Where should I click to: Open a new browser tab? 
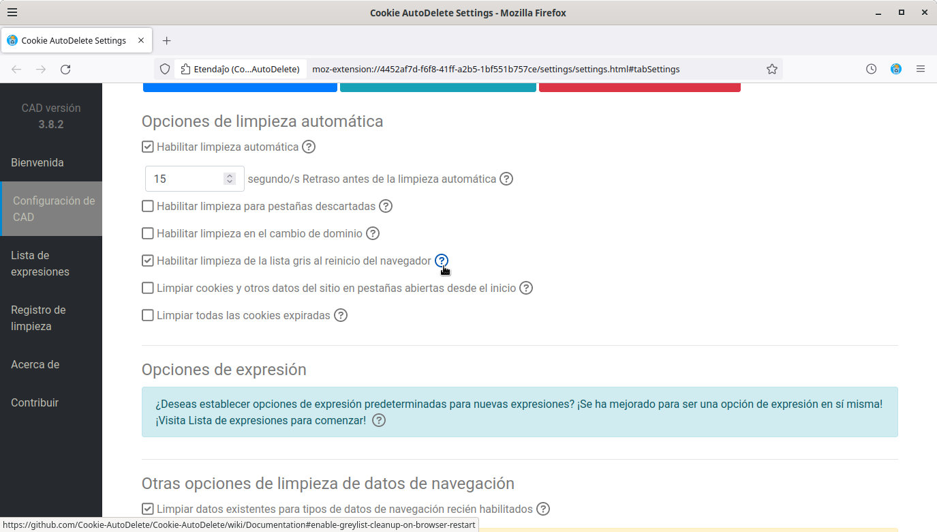[x=167, y=40]
